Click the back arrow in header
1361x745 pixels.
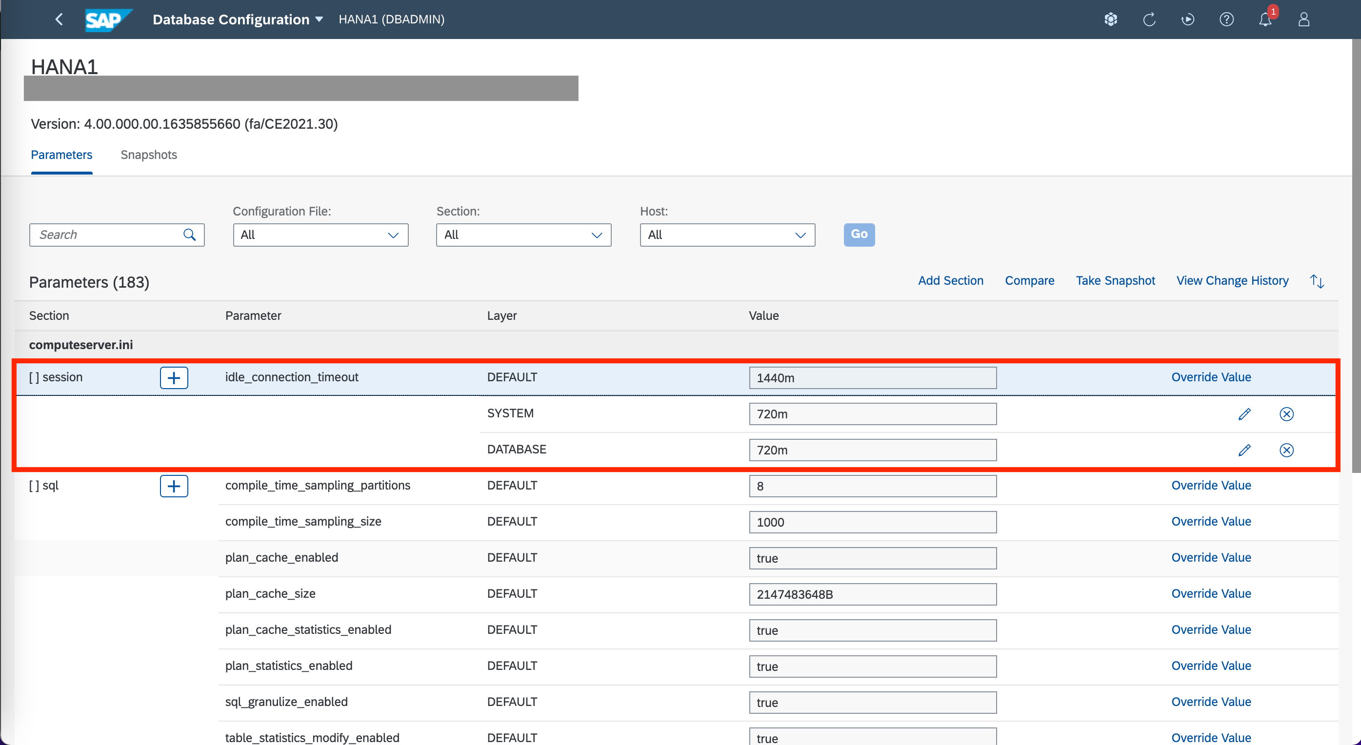[59, 20]
